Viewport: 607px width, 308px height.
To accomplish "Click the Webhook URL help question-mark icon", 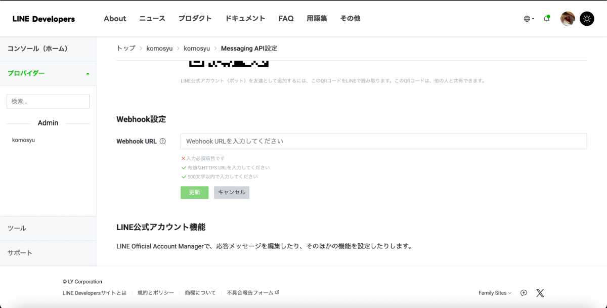I will click(162, 142).
